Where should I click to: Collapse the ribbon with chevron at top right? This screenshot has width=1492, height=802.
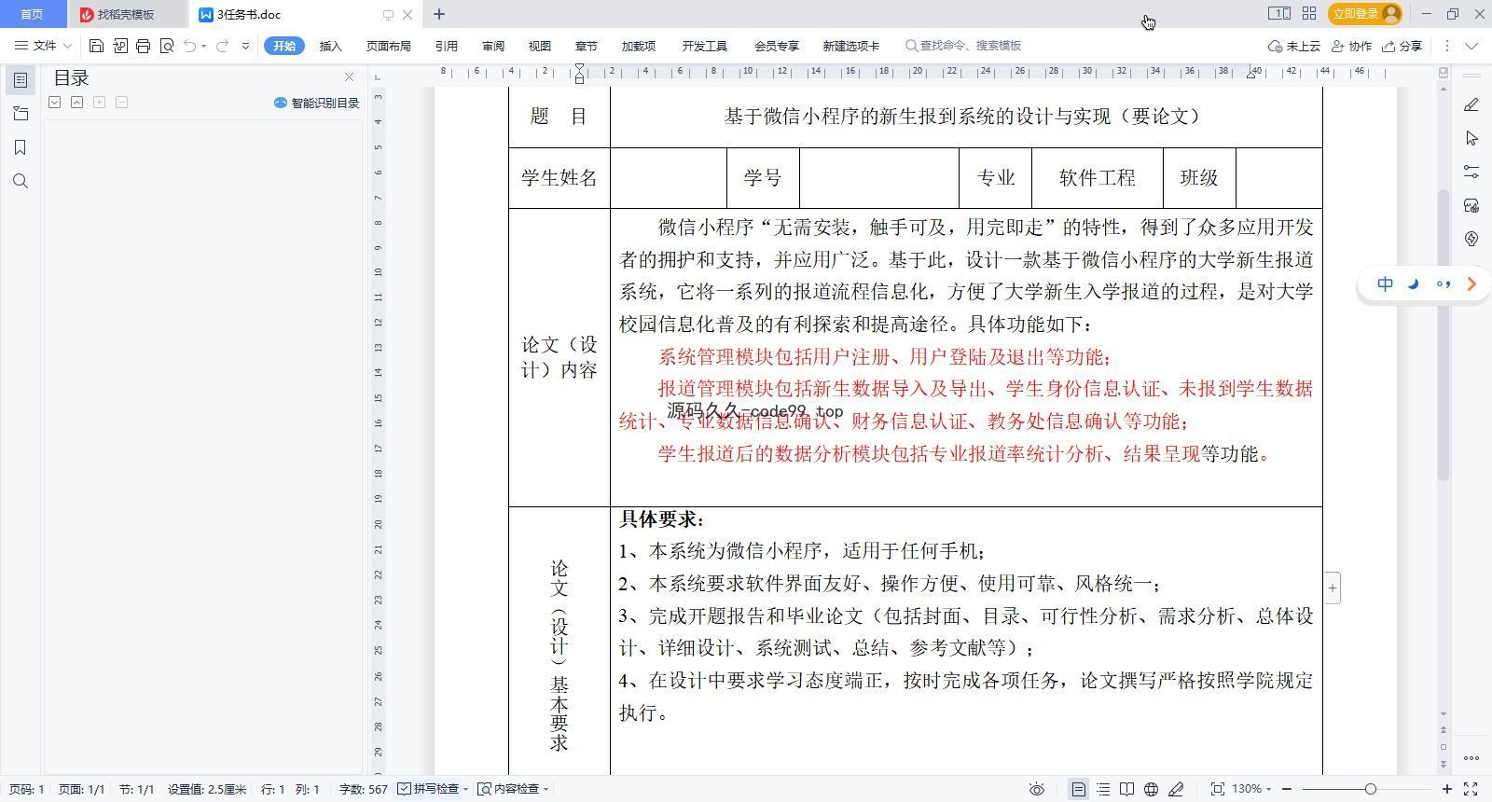pyautogui.click(x=1471, y=46)
